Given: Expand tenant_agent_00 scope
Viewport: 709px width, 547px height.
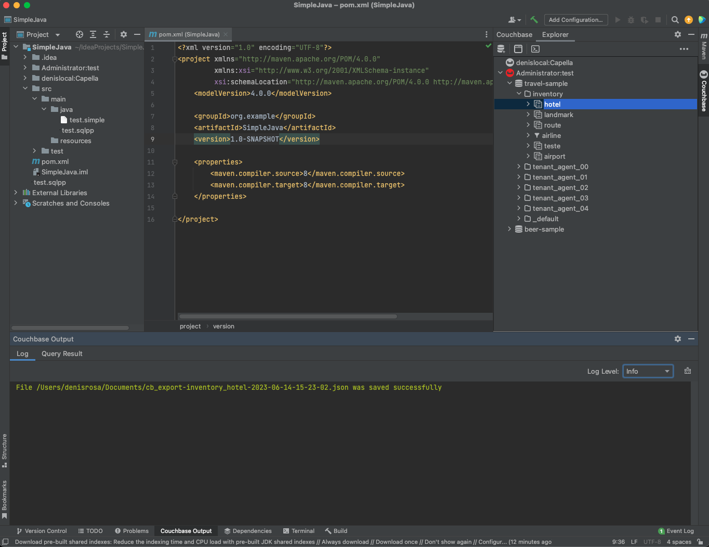Looking at the screenshot, I should 519,167.
